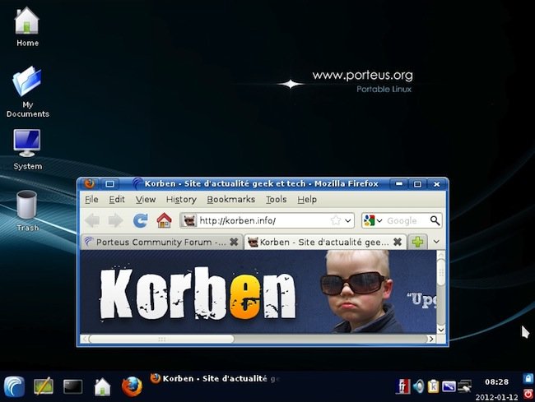Show desktop with the pencil taskbar icon
The image size is (535, 402).
pos(44,386)
